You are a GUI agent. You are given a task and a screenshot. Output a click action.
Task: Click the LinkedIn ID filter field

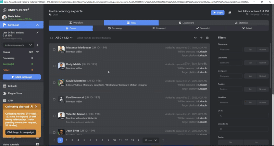(243, 129)
